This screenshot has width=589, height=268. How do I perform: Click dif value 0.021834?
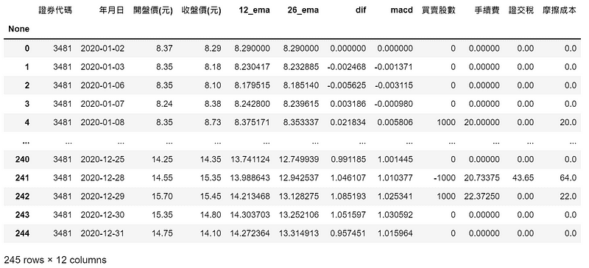(x=348, y=122)
